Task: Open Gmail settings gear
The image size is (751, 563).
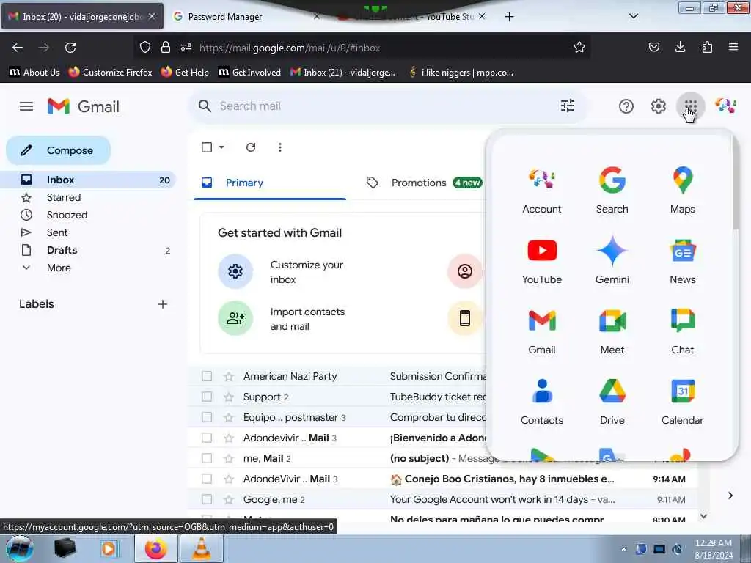Action: (658, 106)
